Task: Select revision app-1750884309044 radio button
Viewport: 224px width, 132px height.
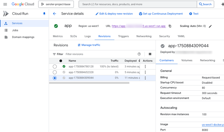Action: 55,78
